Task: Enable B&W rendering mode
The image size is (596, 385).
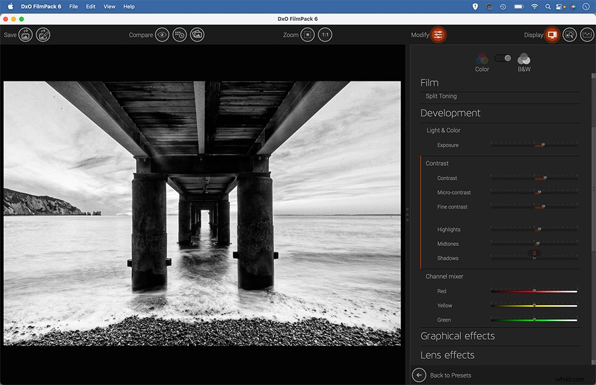Action: click(523, 59)
